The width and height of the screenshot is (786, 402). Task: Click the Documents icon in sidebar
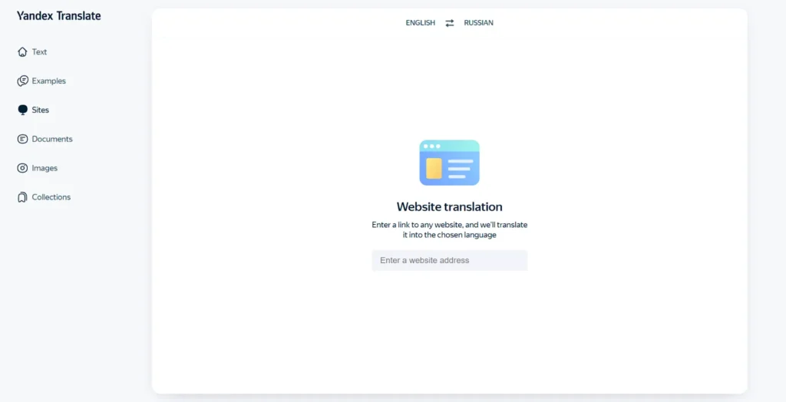22,139
